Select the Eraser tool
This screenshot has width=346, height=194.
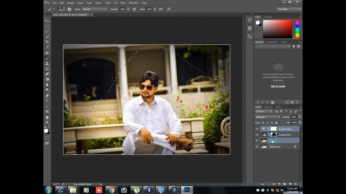tap(47, 74)
